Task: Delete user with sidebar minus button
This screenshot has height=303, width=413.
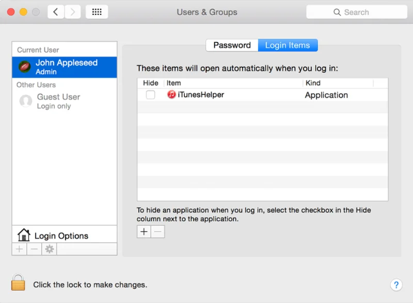Action: point(34,249)
